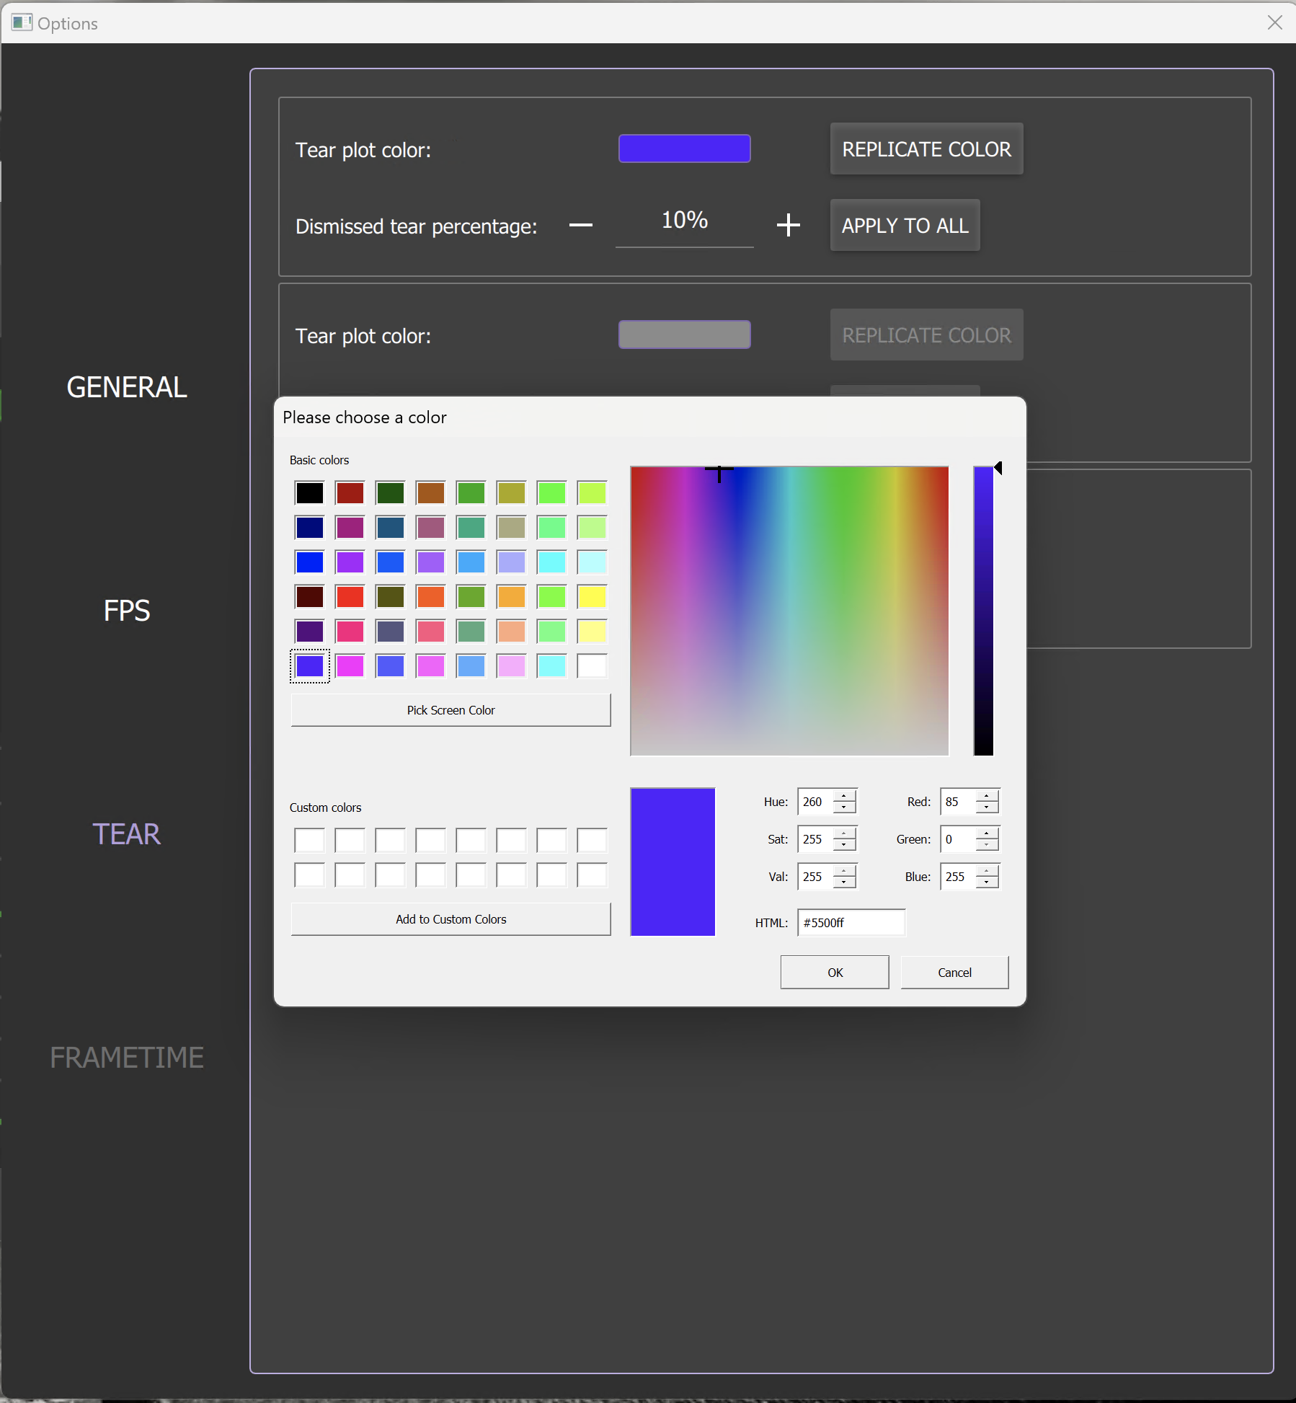
Task: Cancel the color picker dialog
Action: [954, 972]
